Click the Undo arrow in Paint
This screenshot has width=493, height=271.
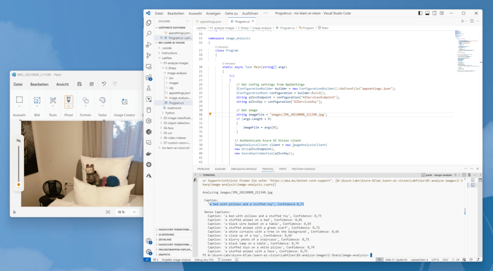tap(104, 84)
